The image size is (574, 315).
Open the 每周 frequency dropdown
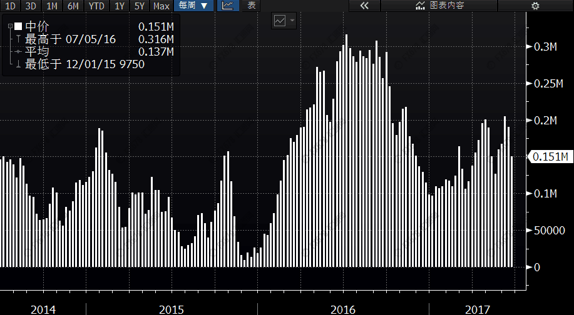[193, 6]
